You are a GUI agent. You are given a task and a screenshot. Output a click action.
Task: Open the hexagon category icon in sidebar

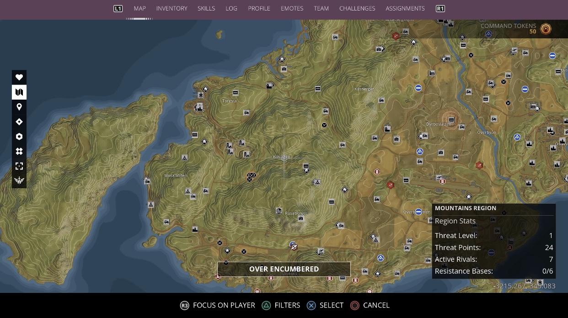tap(19, 136)
